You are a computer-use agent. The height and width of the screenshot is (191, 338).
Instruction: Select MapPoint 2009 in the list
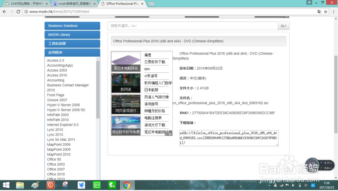(x=59, y=150)
